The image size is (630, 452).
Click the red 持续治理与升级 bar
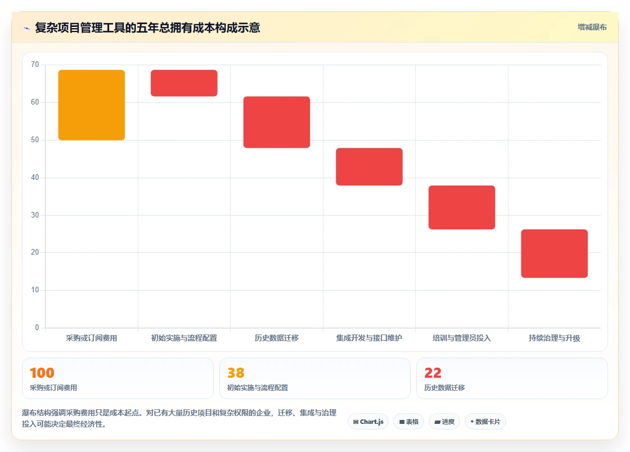(x=555, y=254)
